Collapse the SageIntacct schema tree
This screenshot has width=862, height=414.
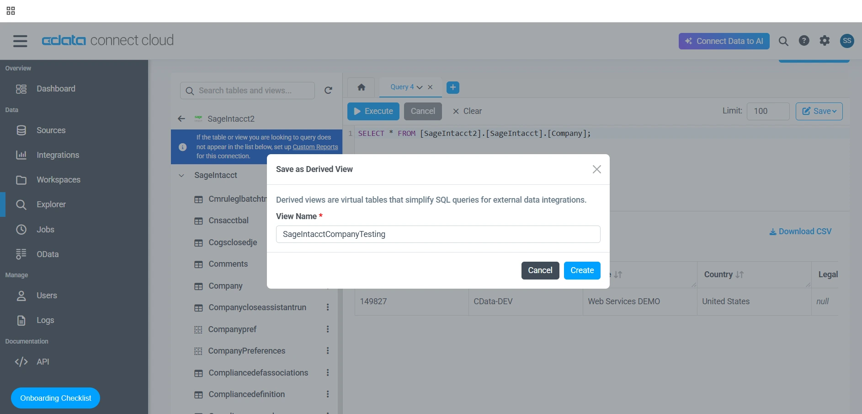coord(181,176)
